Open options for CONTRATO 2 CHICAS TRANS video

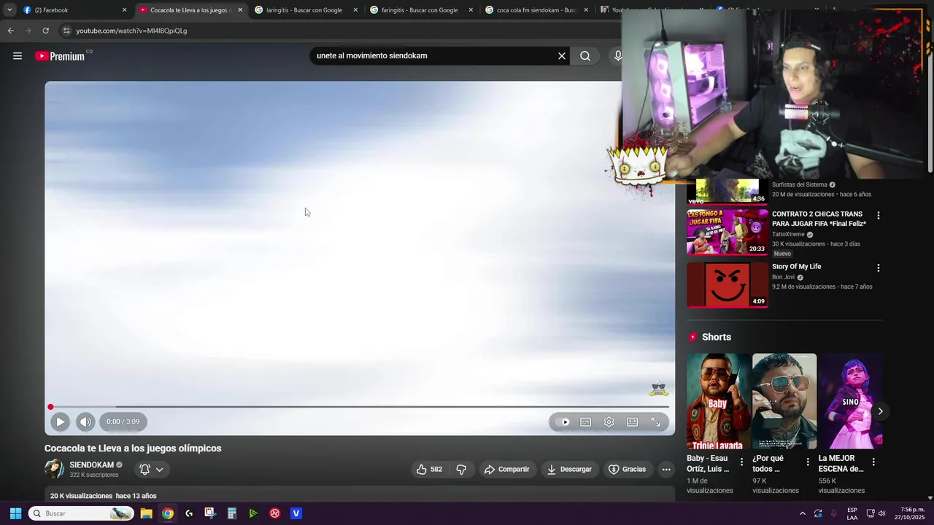[x=879, y=216]
